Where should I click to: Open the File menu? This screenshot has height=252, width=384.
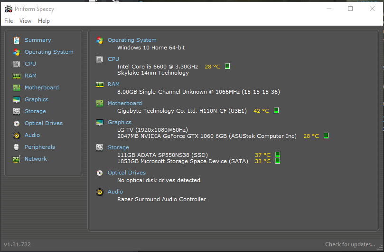pos(9,21)
